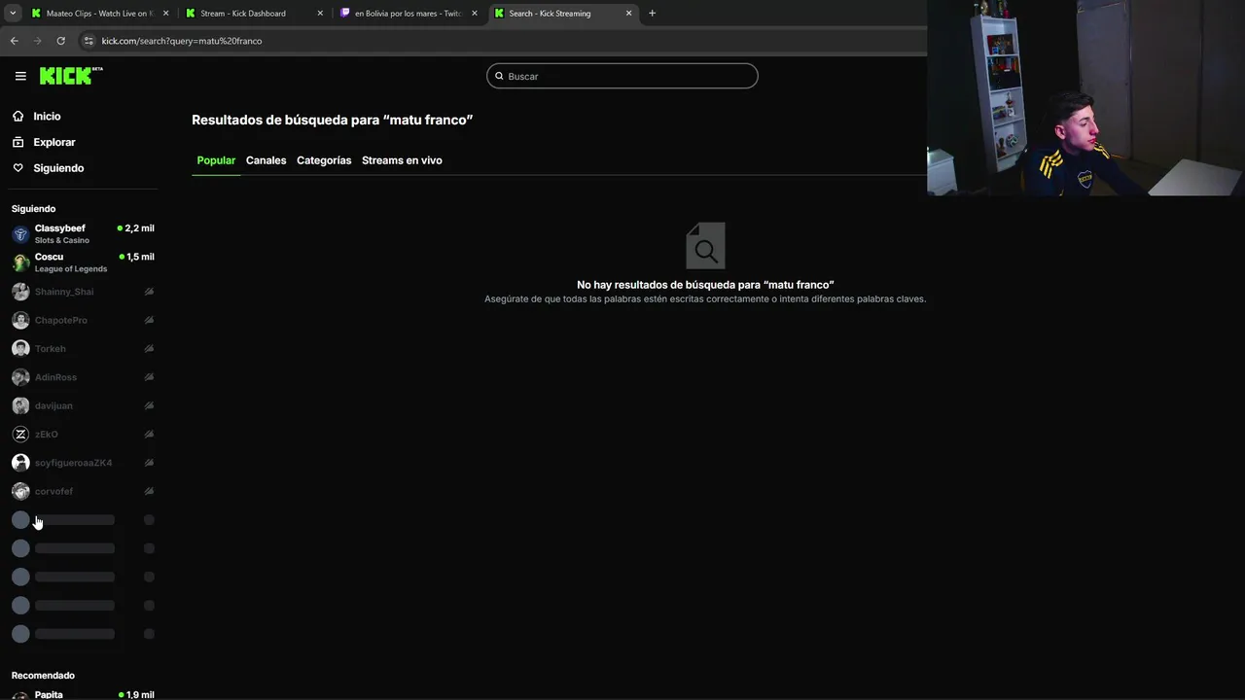Close the Stream - Kick Dashboard tab
Viewport: 1245px width, 700px height.
point(320,14)
